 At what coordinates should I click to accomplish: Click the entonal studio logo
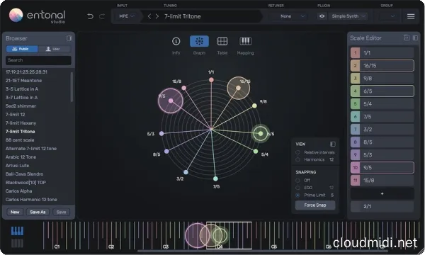[37, 16]
